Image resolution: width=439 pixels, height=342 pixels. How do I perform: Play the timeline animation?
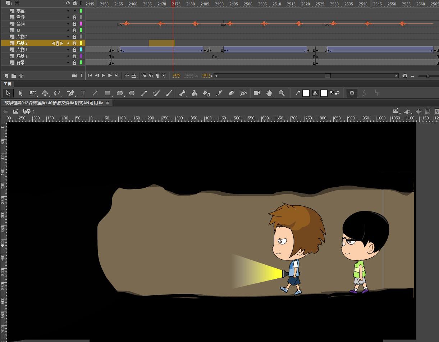[x=103, y=76]
